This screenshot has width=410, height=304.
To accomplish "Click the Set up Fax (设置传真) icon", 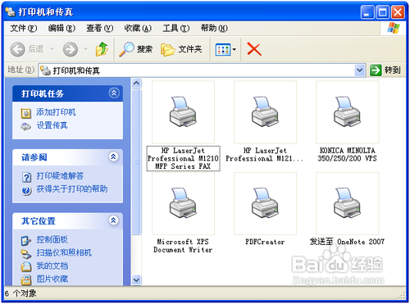I will pyautogui.click(x=26, y=126).
